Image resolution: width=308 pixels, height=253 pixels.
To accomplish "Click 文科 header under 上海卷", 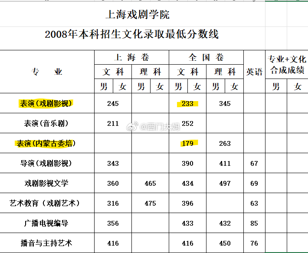I will click(x=113, y=72).
